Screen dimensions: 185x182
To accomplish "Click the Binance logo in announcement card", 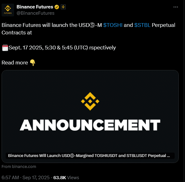I will [90, 101].
